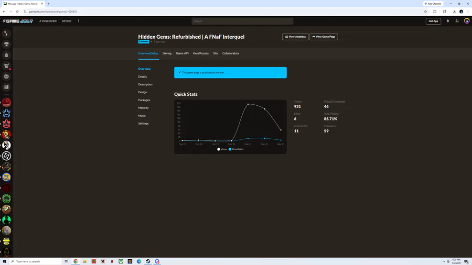Click the browser address bar URL
472x265 pixels.
coord(52,12)
